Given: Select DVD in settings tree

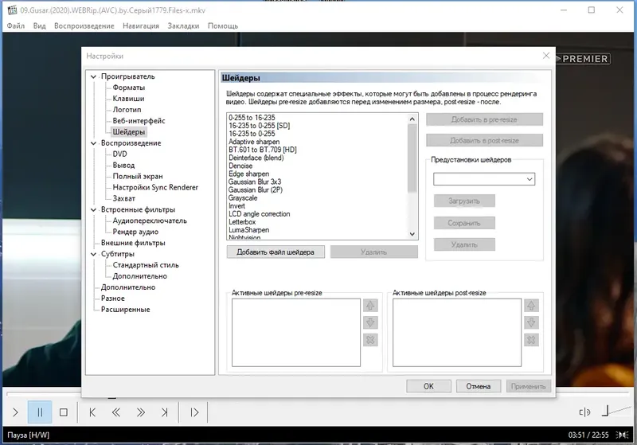Looking at the screenshot, I should [x=120, y=154].
